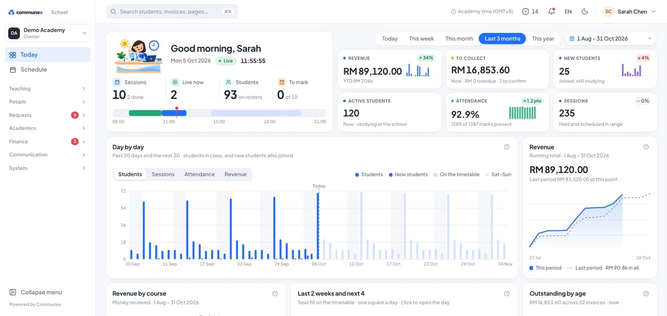Click green completed segment on day timeline
The width and height of the screenshot is (667, 316).
[x=145, y=113]
